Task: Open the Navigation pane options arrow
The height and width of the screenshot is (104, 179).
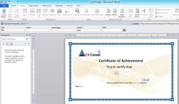Action: coord(27,35)
